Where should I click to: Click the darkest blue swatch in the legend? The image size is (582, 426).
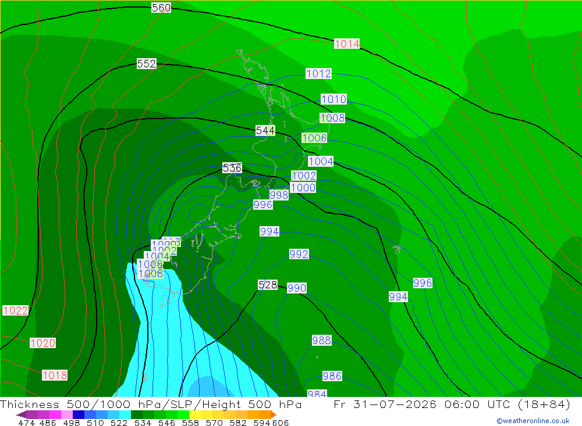(x=79, y=414)
